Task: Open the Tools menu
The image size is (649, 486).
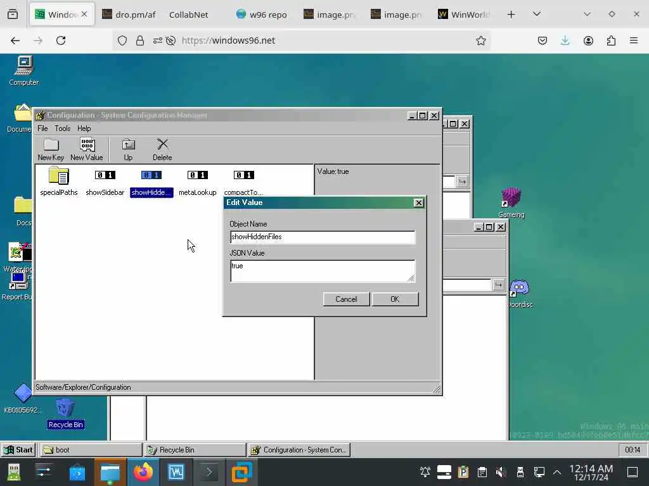Action: pyautogui.click(x=63, y=128)
